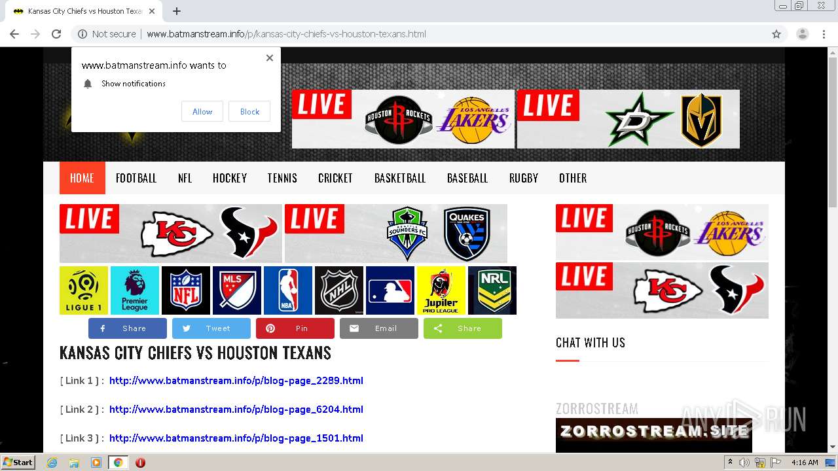Show hidden tray icons arrow
The image size is (838, 471).
[x=730, y=462]
